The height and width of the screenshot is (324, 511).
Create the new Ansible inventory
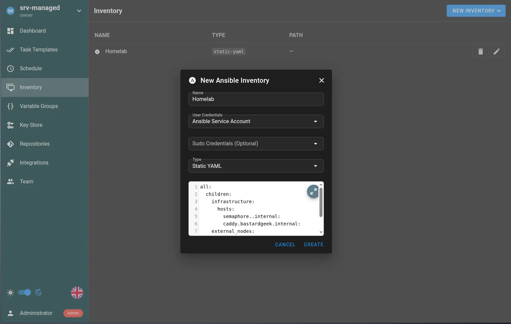[x=313, y=245]
